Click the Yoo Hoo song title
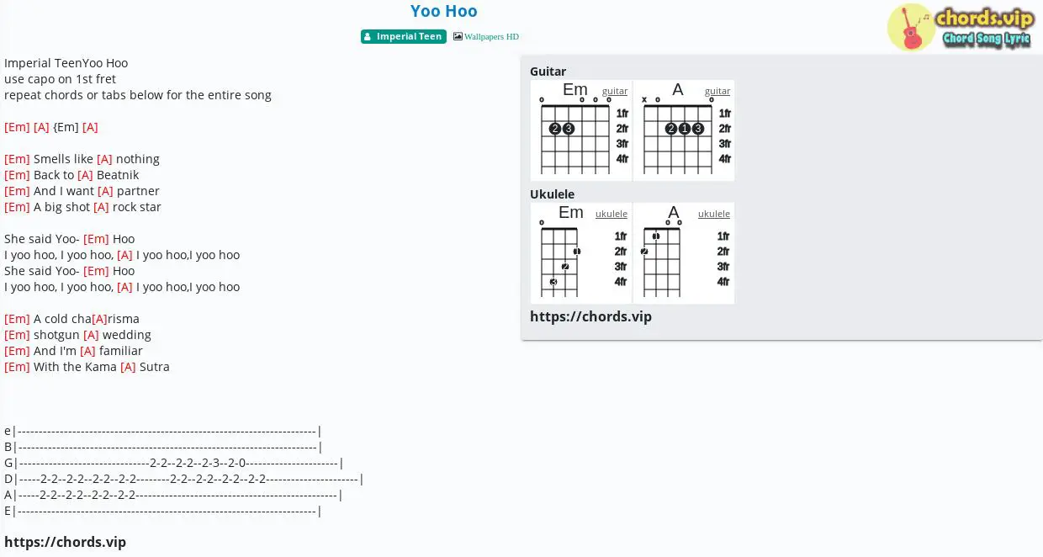The image size is (1043, 557). [444, 11]
